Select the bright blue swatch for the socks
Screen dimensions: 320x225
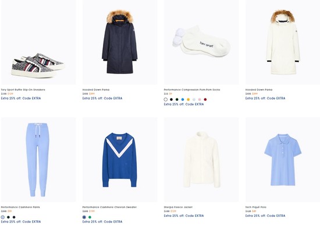(x=183, y=100)
